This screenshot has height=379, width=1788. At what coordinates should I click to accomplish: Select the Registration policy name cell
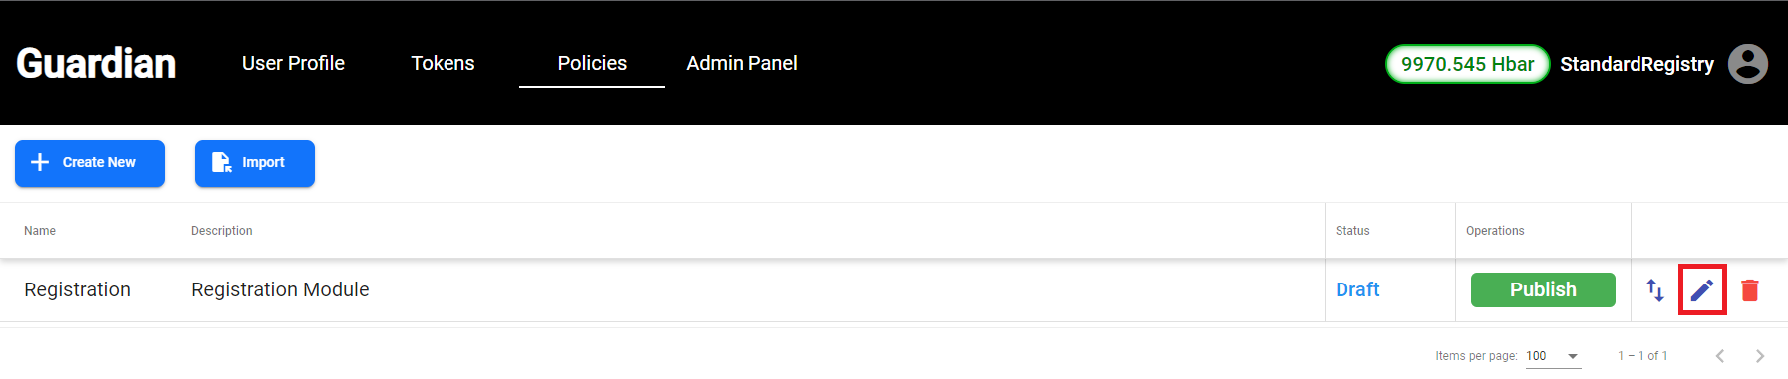77,289
